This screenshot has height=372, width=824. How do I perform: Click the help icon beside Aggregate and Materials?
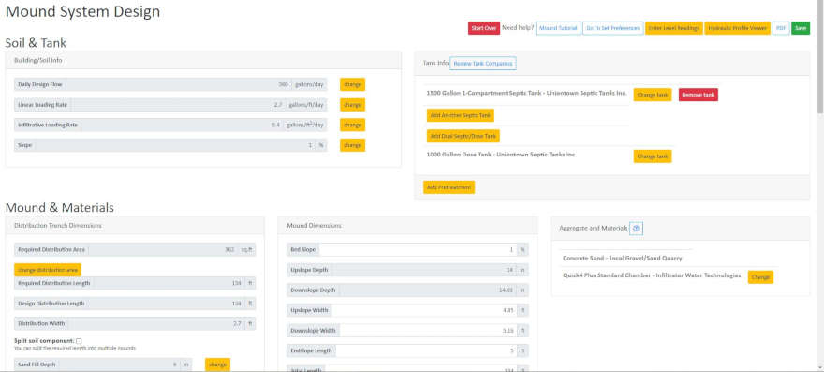(x=637, y=229)
